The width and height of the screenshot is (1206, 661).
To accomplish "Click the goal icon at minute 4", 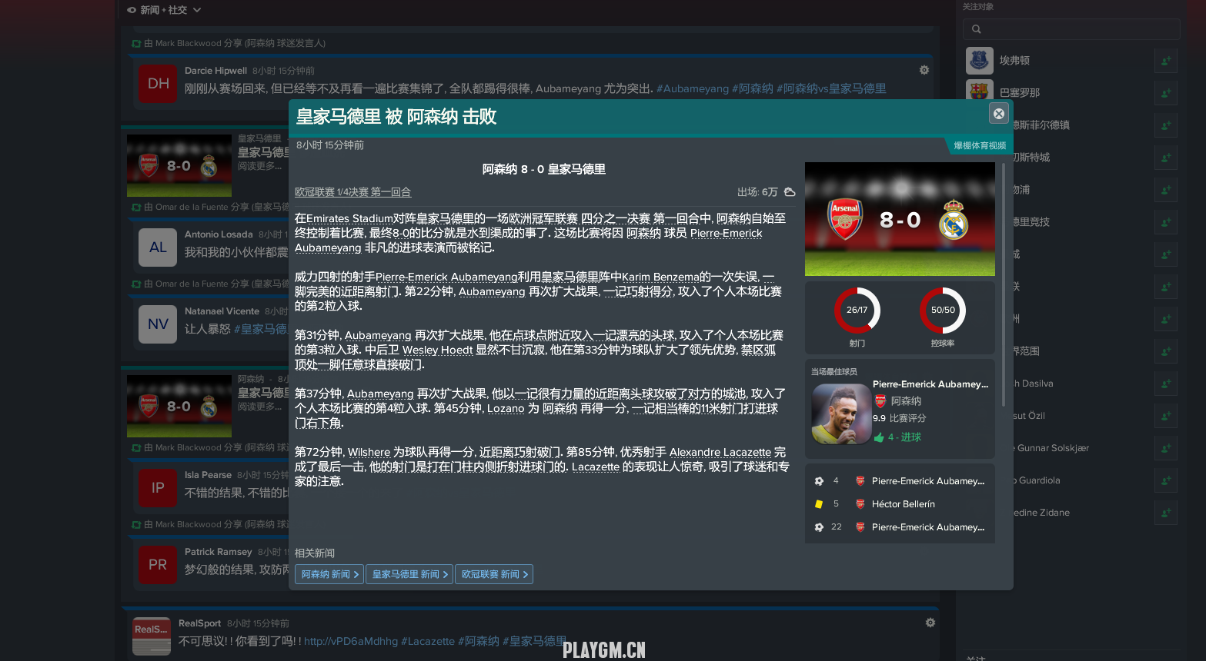I will [819, 481].
